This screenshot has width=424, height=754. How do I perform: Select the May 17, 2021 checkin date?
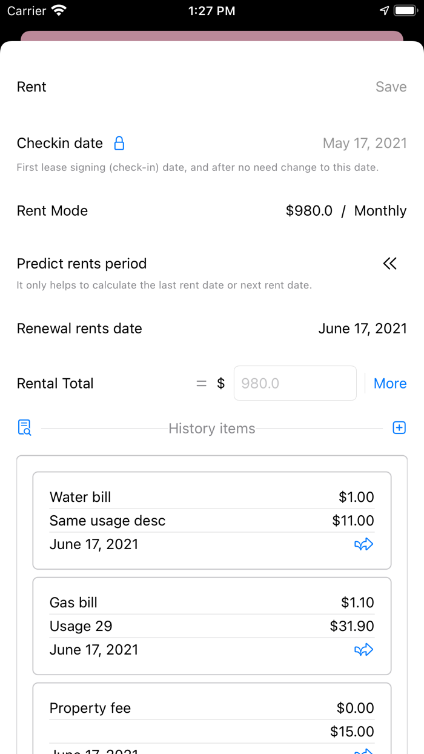tap(365, 143)
